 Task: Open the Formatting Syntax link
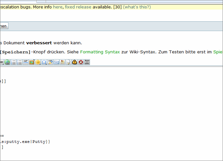coord(100,52)
